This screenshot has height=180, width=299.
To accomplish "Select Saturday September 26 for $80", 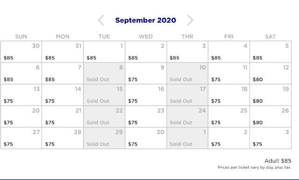I will [x=271, y=117].
